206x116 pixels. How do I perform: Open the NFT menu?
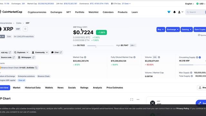tap(69, 12)
